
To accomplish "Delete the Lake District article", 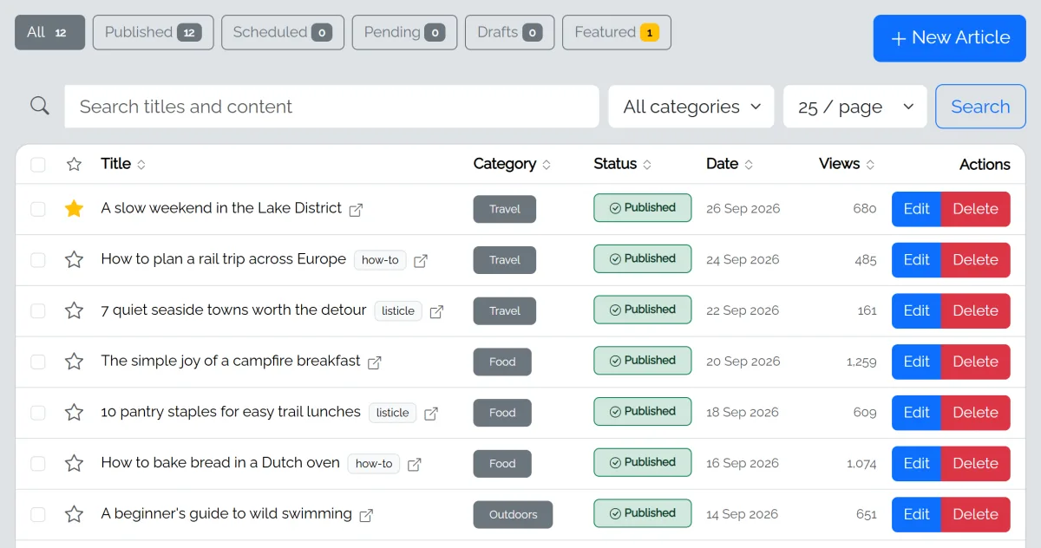I will (x=976, y=209).
